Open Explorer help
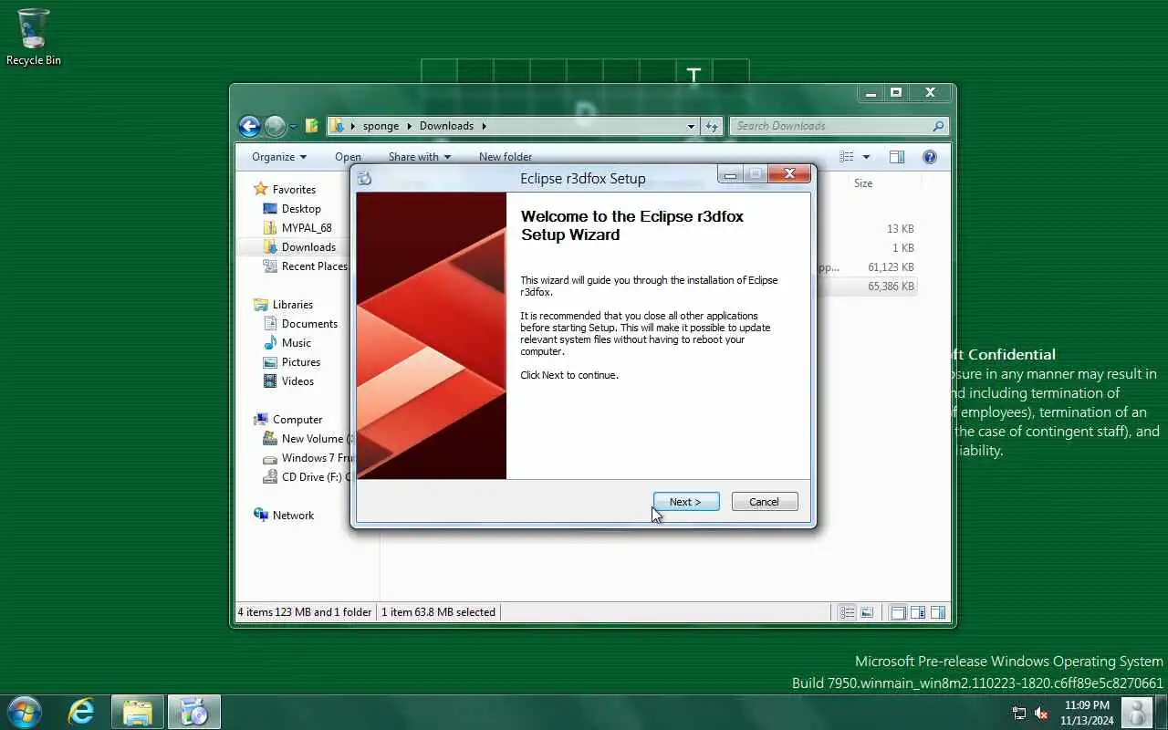This screenshot has width=1168, height=730. point(930,157)
